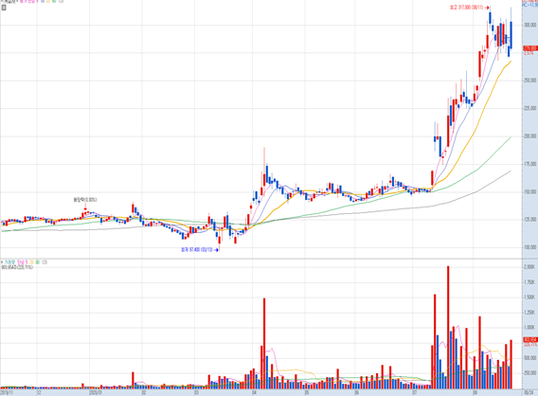Image resolution: width=538 pixels, height=396 pixels.
Task: Click the green 60 legend in volume panel
Action: [37, 262]
